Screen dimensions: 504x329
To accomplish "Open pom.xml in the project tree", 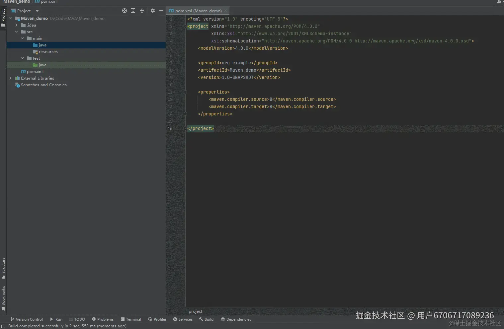I will pos(86,72).
